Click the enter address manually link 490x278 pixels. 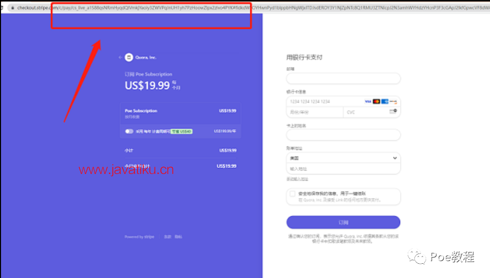click(x=297, y=179)
